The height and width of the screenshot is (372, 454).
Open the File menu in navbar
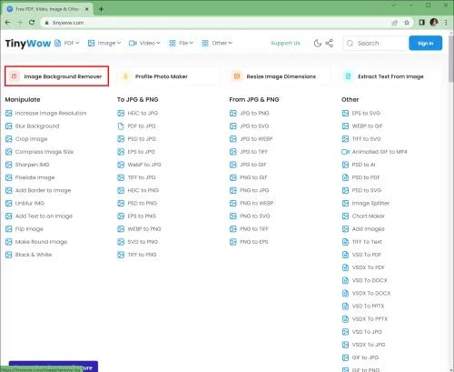(x=181, y=43)
